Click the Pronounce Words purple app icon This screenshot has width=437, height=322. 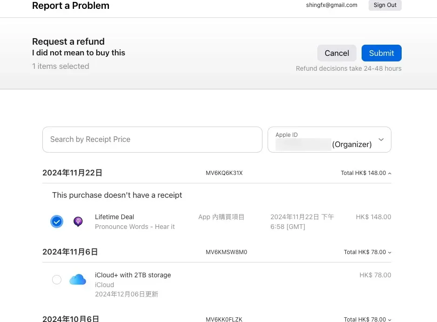pos(78,221)
